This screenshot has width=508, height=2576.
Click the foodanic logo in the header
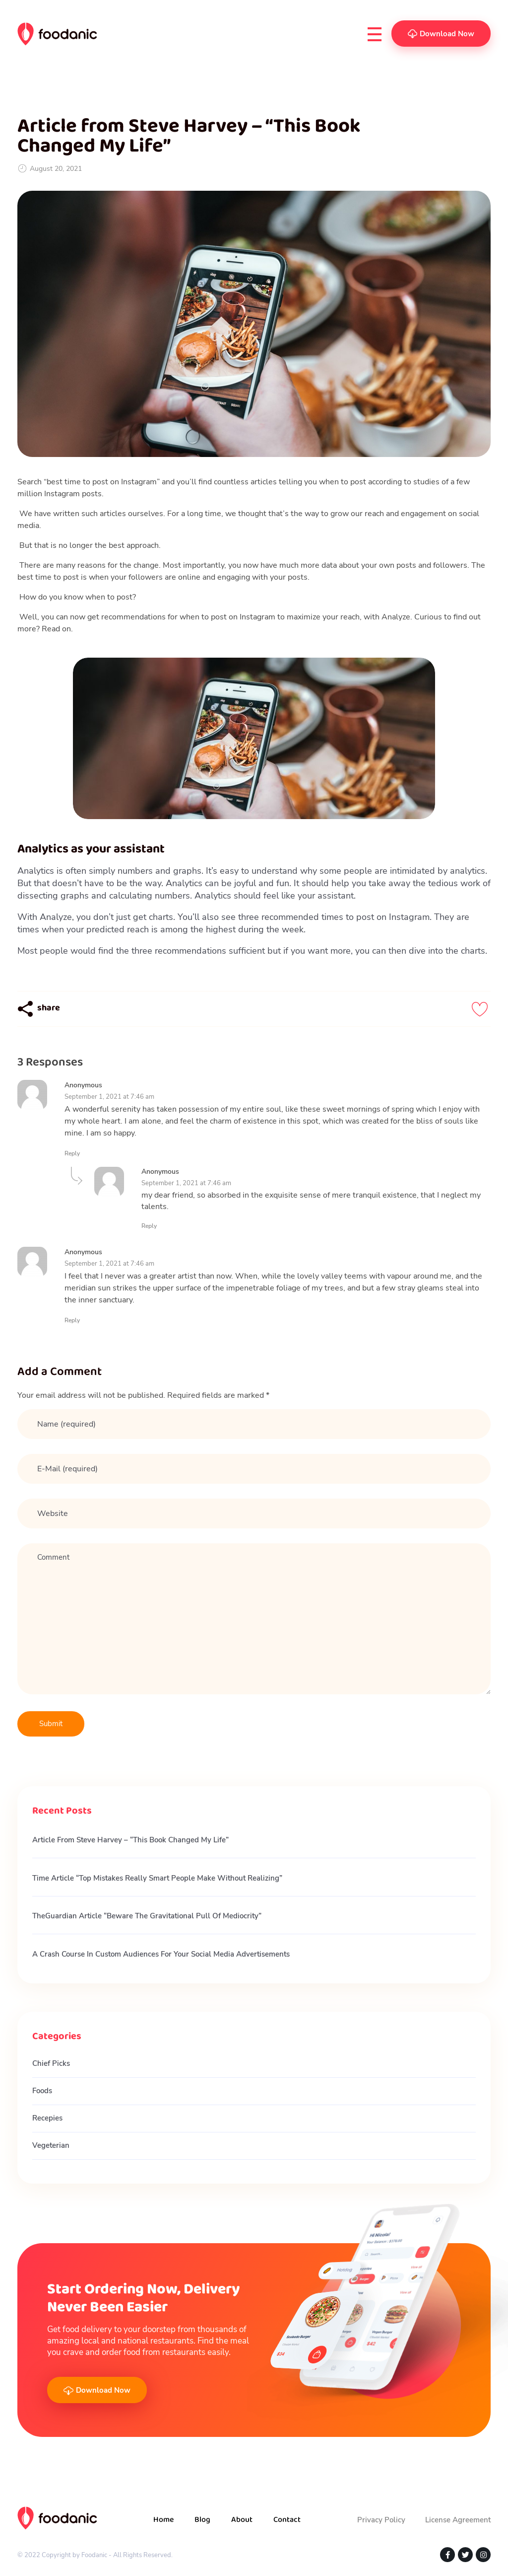click(57, 34)
